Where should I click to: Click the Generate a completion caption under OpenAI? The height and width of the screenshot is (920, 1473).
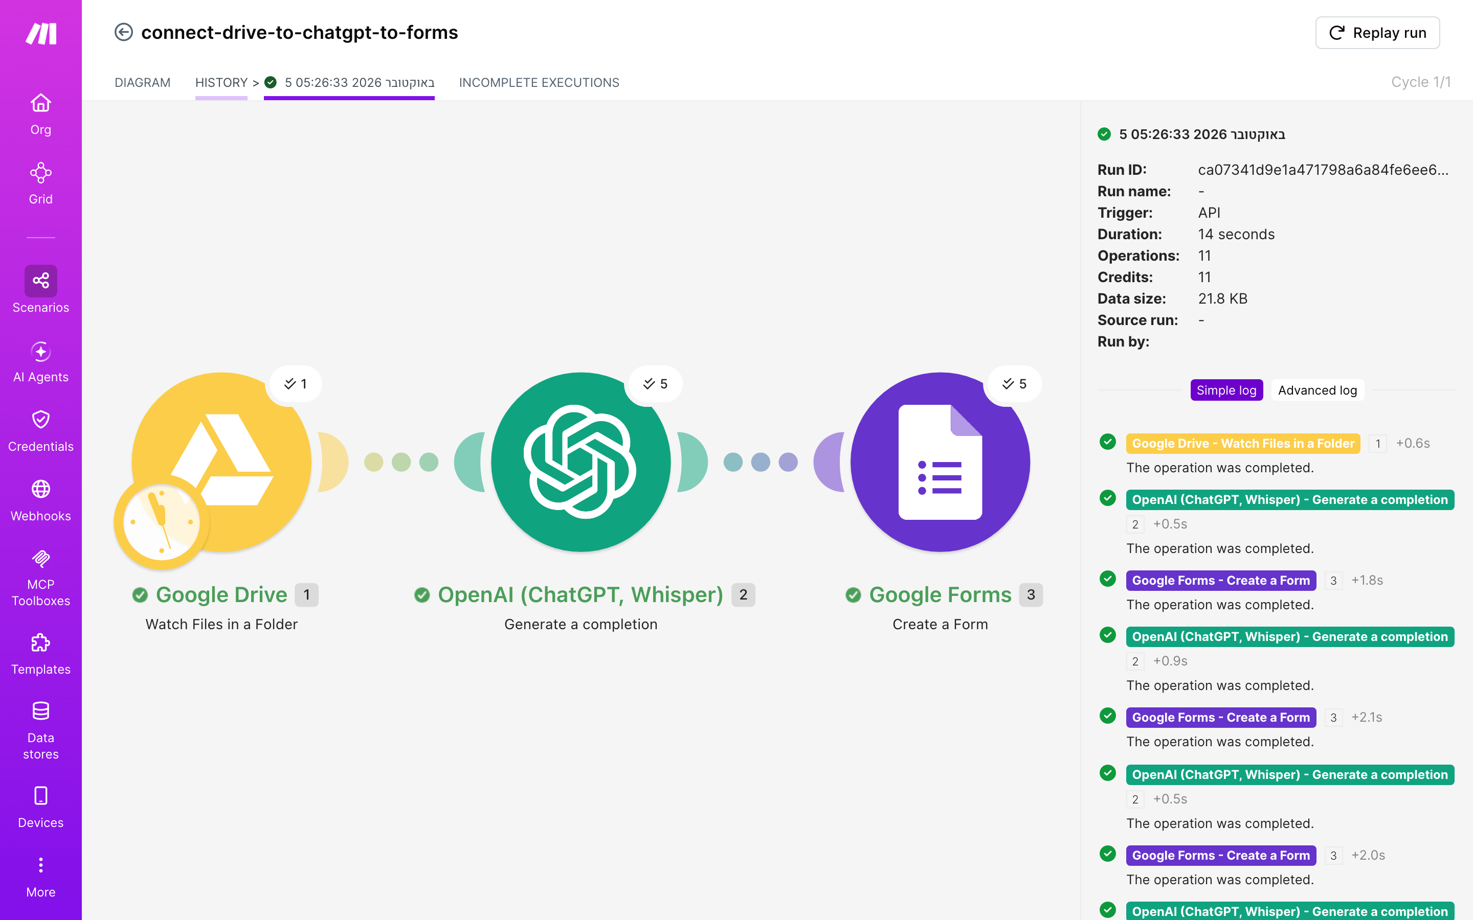coord(581,624)
